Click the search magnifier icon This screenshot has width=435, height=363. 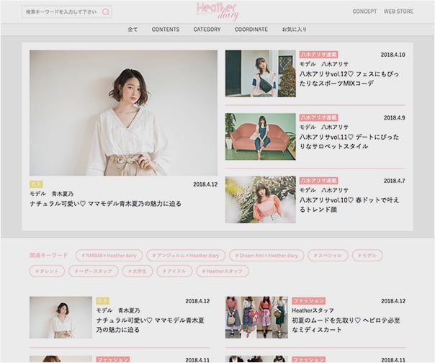(x=106, y=12)
